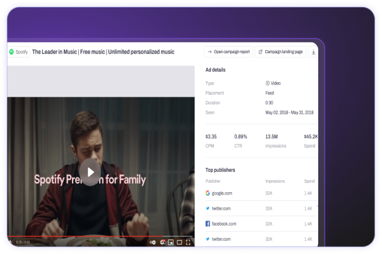Click the Google publisher icon
This screenshot has height=254, width=382.
208,193
